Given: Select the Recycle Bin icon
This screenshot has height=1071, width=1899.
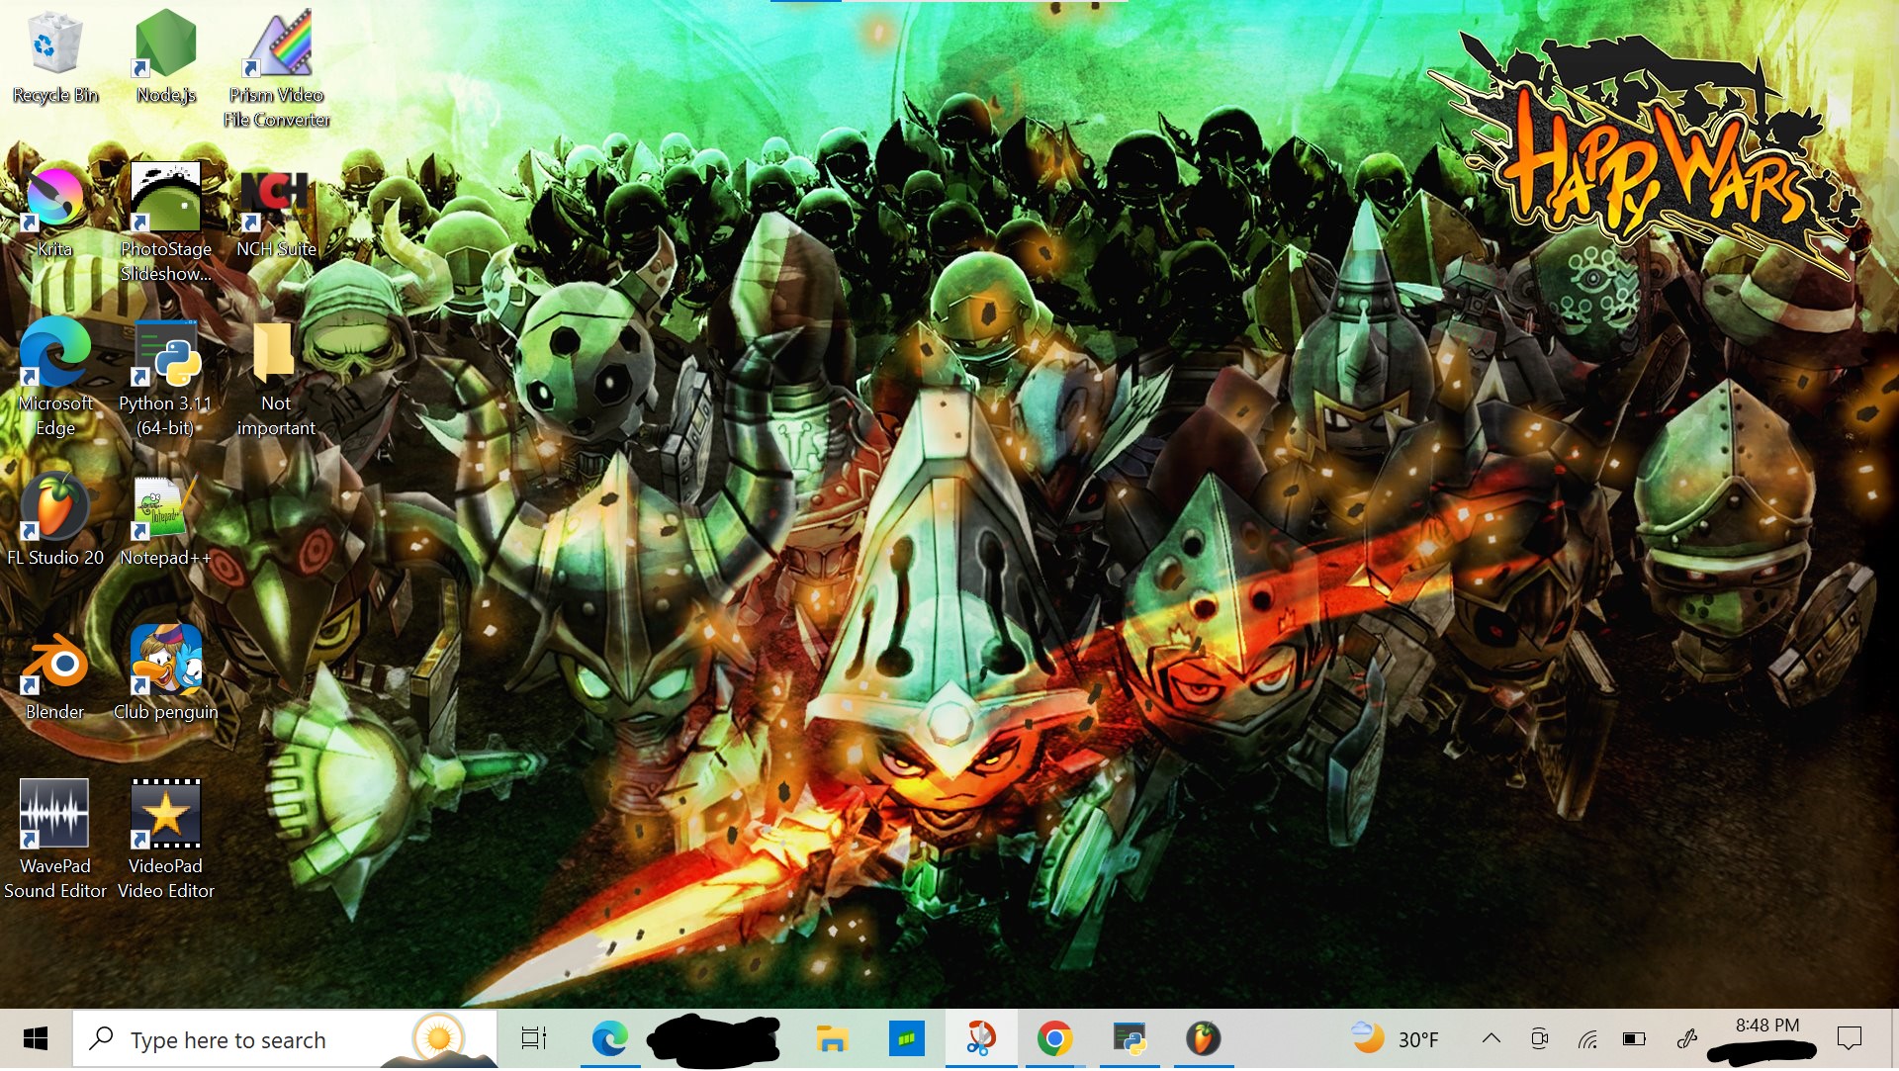Looking at the screenshot, I should pyautogui.click(x=54, y=45).
